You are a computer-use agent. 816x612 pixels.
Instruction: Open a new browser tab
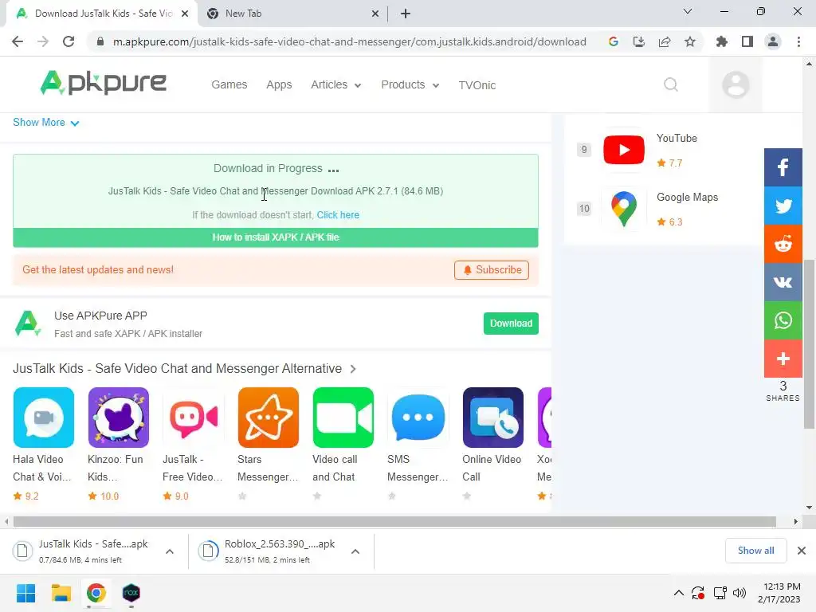click(406, 14)
